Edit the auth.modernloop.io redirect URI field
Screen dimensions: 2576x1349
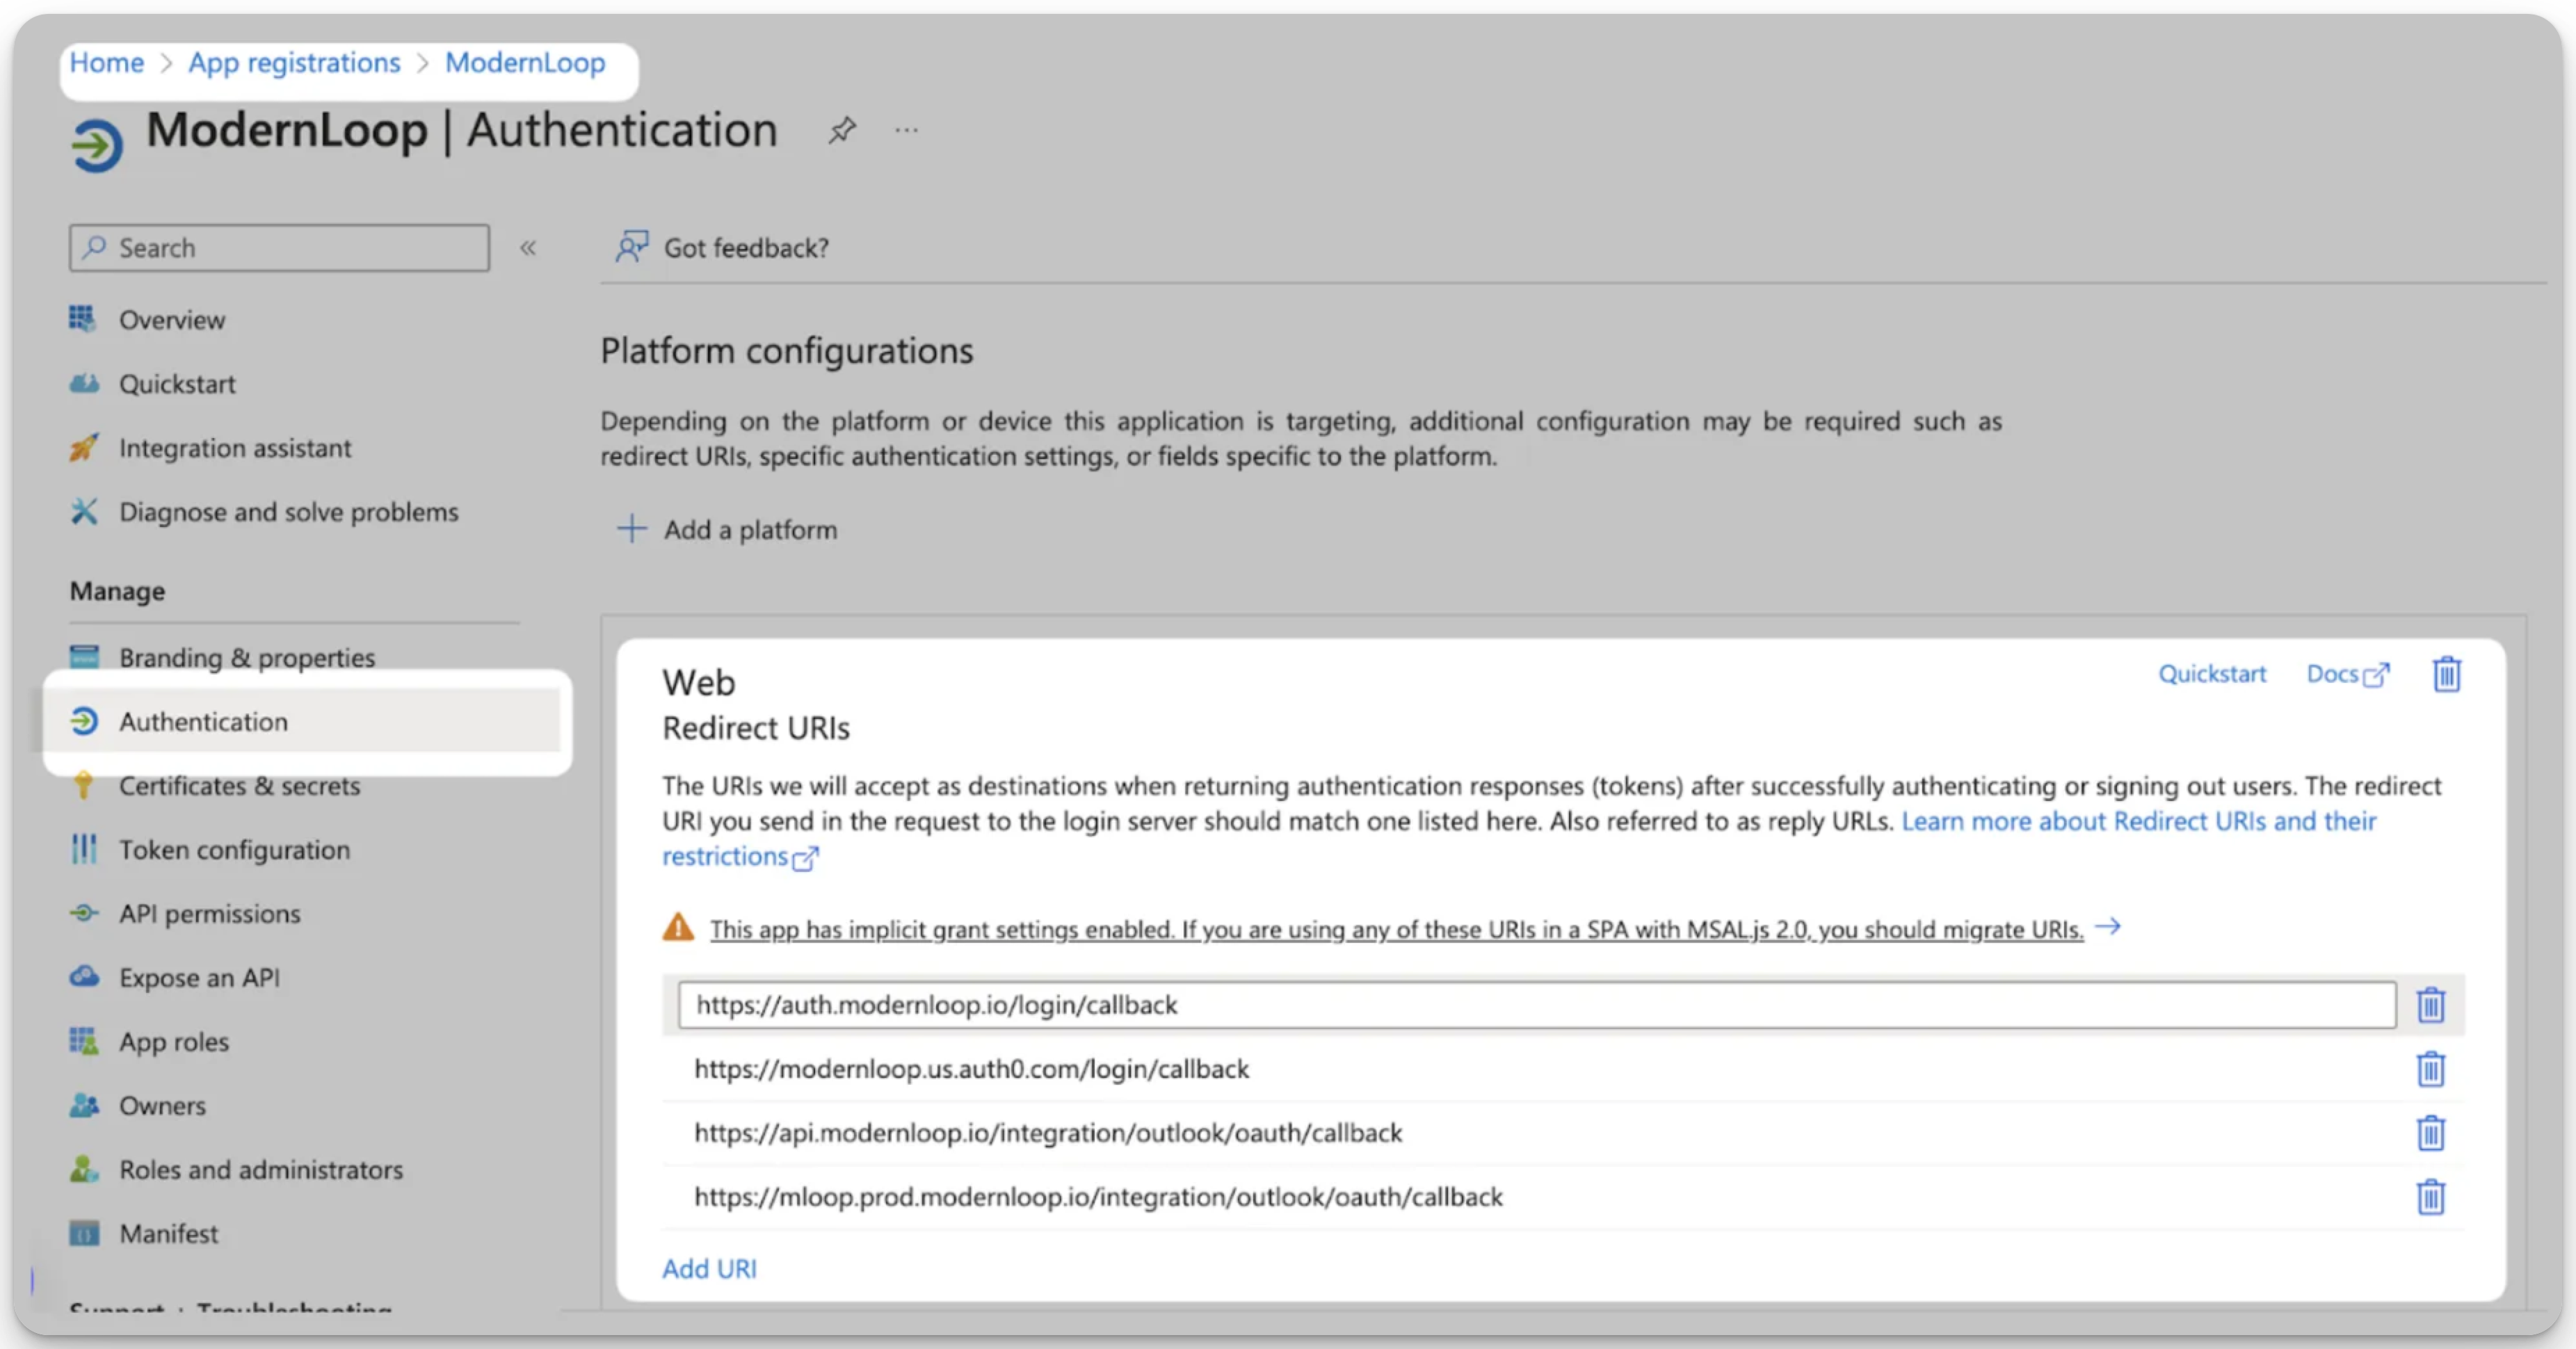click(x=1537, y=1005)
